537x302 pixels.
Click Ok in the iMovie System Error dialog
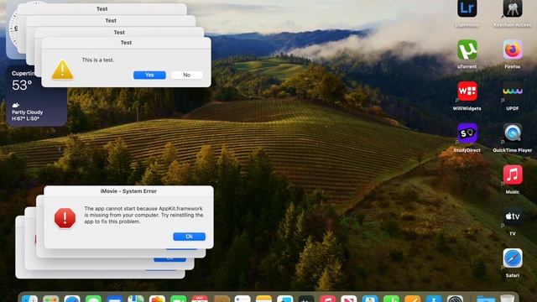point(189,237)
